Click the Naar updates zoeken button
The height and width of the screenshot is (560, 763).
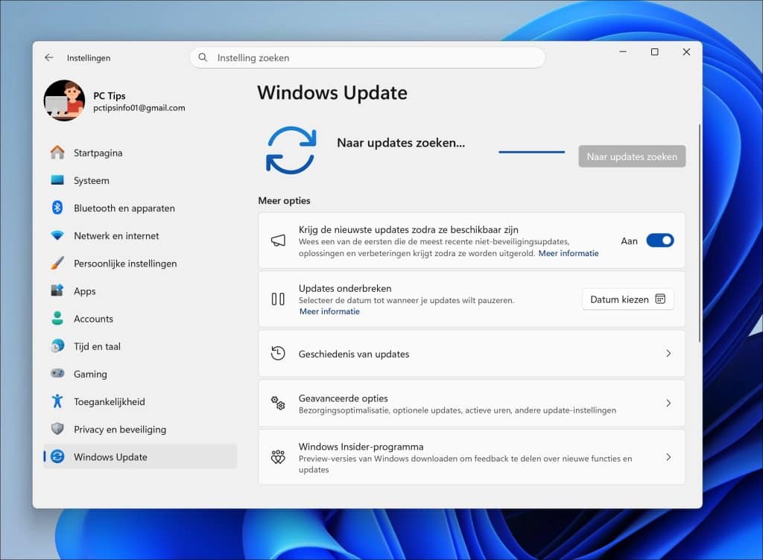[x=632, y=156]
